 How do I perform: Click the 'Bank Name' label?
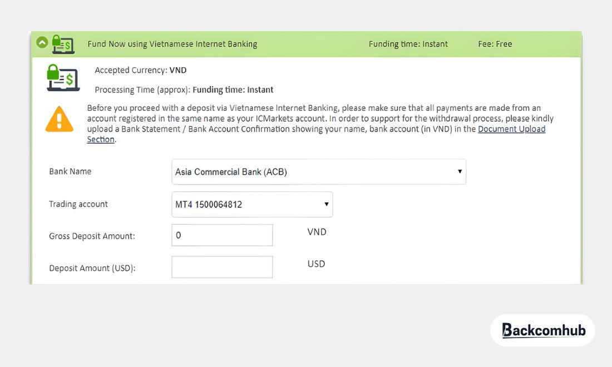coord(70,171)
